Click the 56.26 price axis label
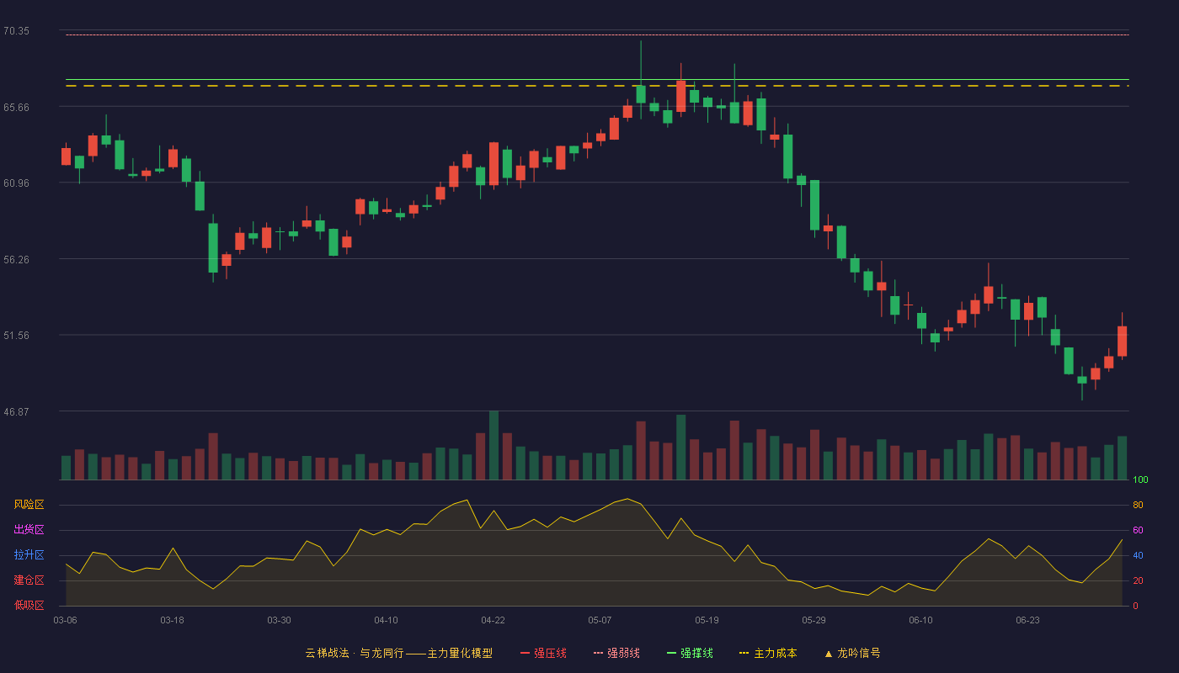Viewport: 1179px width, 673px height. click(16, 260)
